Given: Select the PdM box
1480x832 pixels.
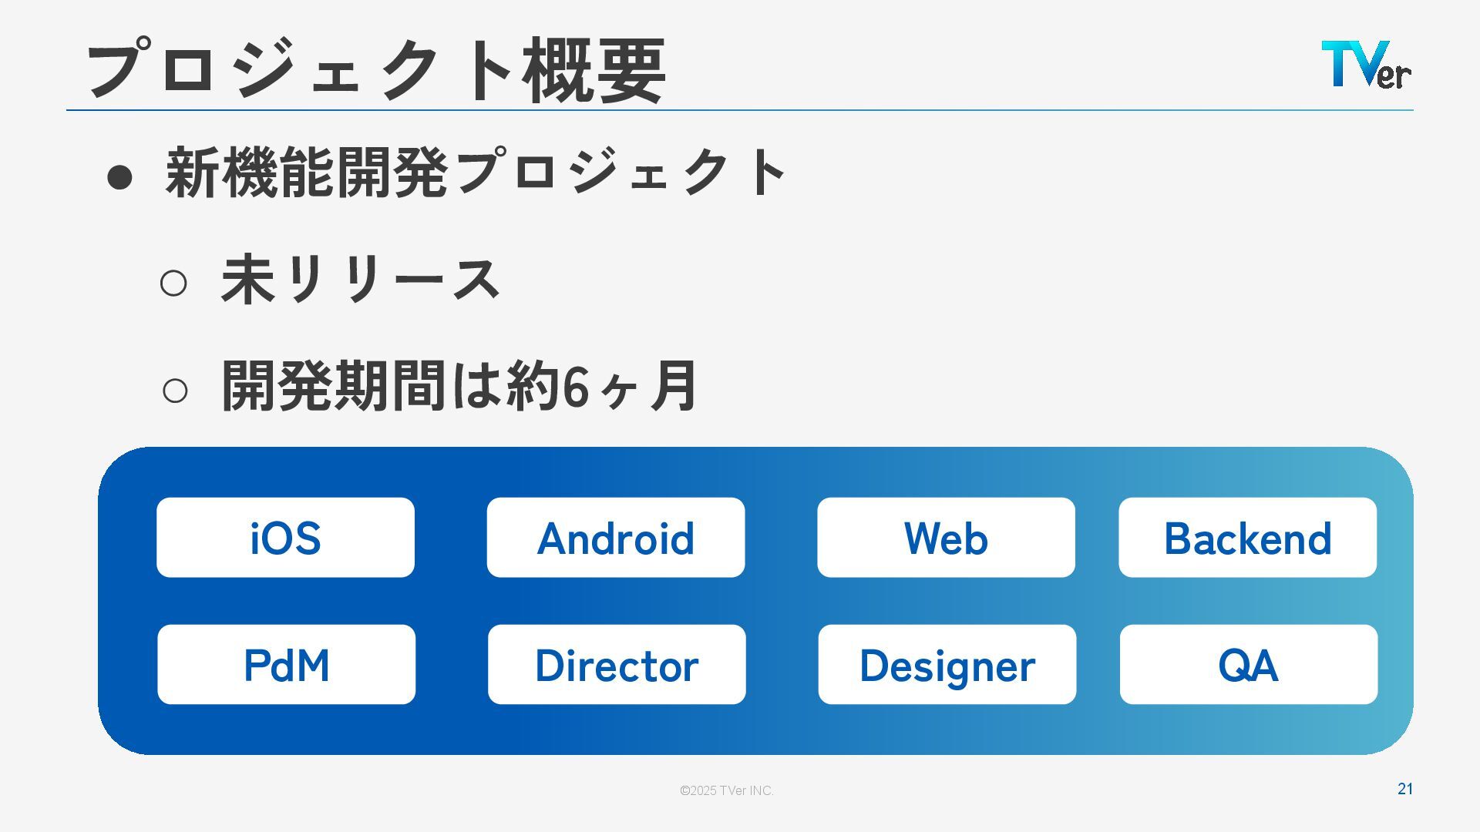Looking at the screenshot, I should (286, 664).
